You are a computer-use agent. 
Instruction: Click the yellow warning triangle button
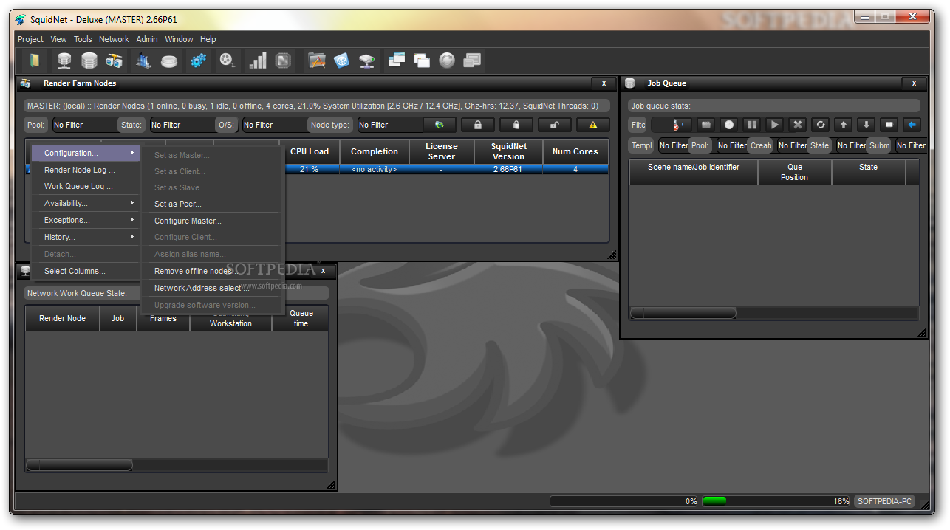click(x=592, y=125)
